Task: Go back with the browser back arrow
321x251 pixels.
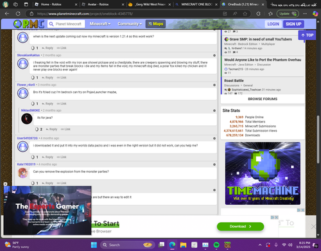Action: pyautogui.click(x=7, y=13)
